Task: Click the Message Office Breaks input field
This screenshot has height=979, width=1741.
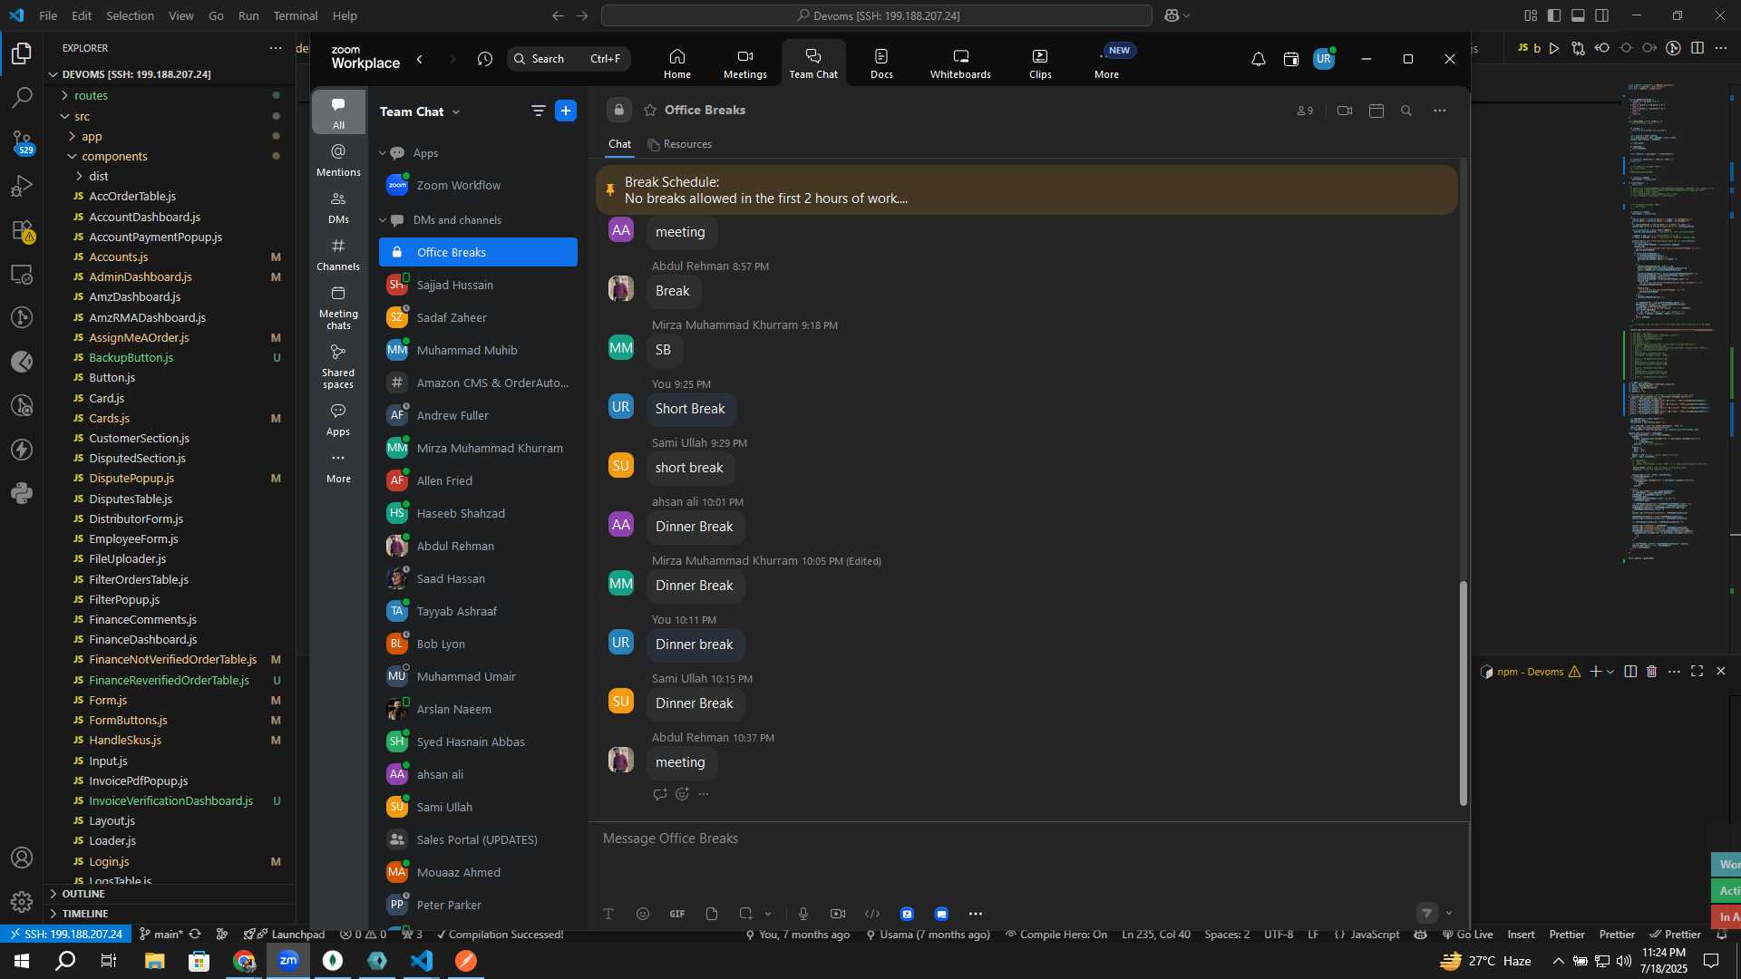Action: point(1028,839)
